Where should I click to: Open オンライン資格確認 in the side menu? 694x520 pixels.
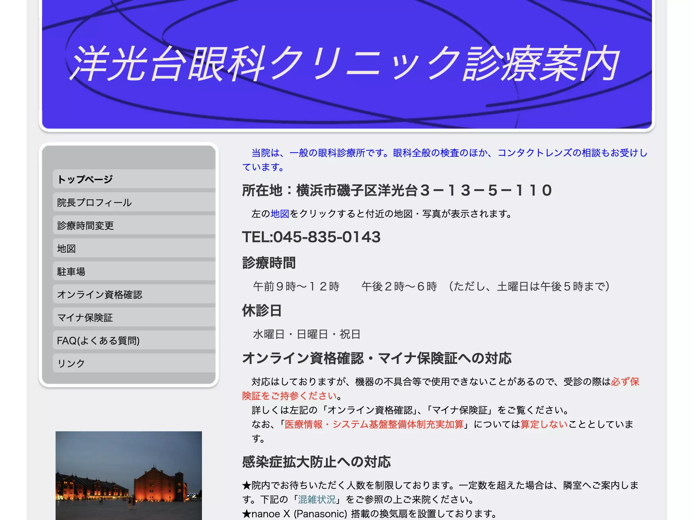134,294
